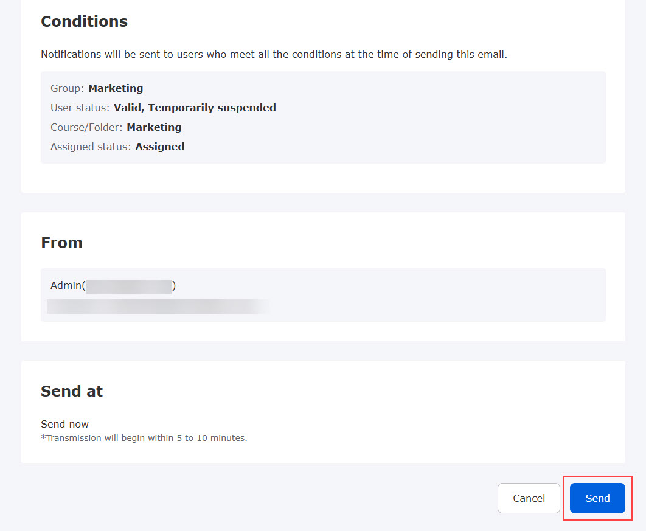Click the Assigned status label

click(x=91, y=147)
